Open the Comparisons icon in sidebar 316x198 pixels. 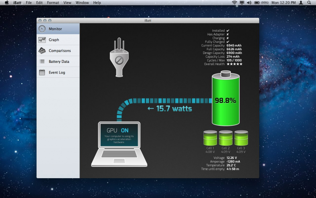point(42,51)
